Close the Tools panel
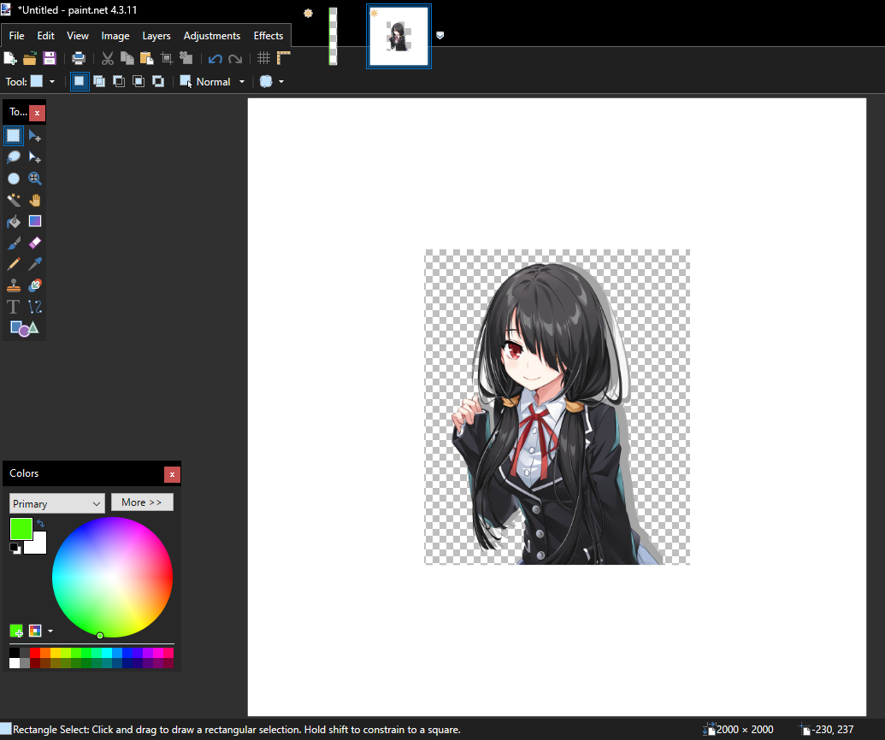 (38, 113)
